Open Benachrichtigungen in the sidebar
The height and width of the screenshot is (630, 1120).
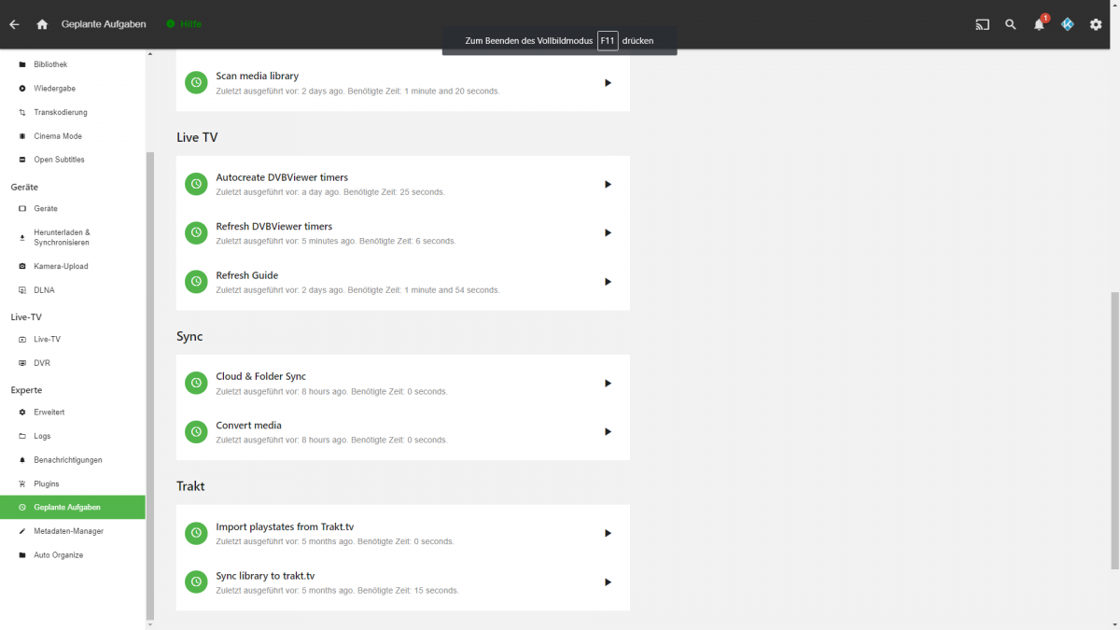coord(73,460)
